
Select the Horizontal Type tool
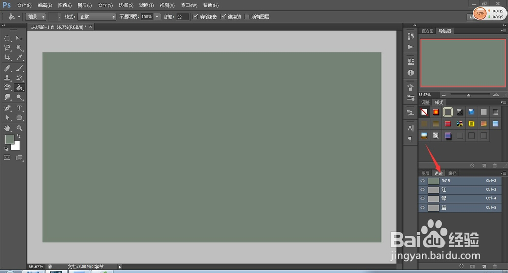pos(19,108)
